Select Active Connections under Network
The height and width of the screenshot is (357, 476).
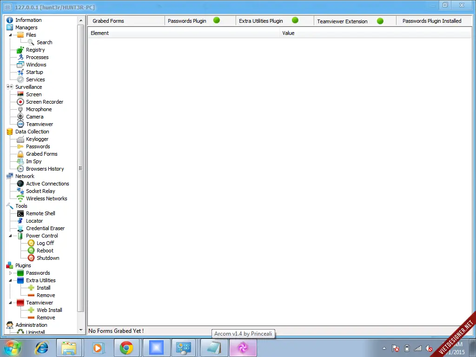pos(47,184)
